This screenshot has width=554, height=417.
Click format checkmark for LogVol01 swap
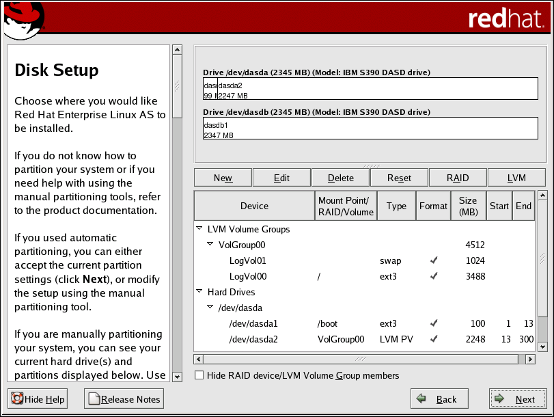[433, 260]
